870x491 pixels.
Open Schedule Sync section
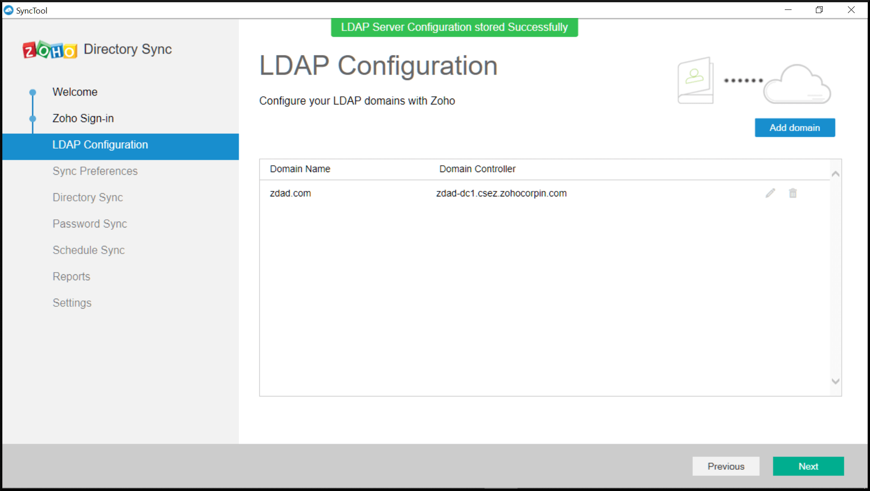(89, 250)
